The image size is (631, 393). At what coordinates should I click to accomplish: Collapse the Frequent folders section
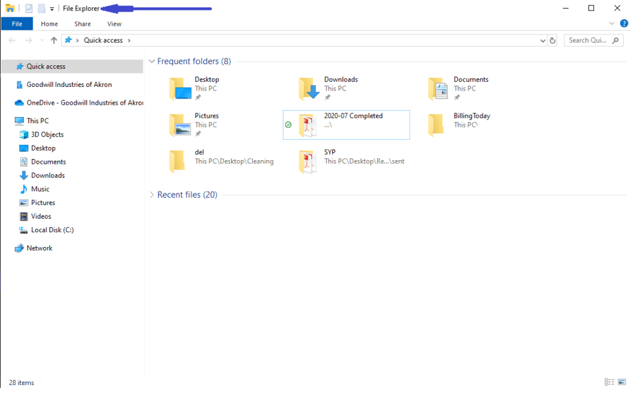click(x=152, y=61)
